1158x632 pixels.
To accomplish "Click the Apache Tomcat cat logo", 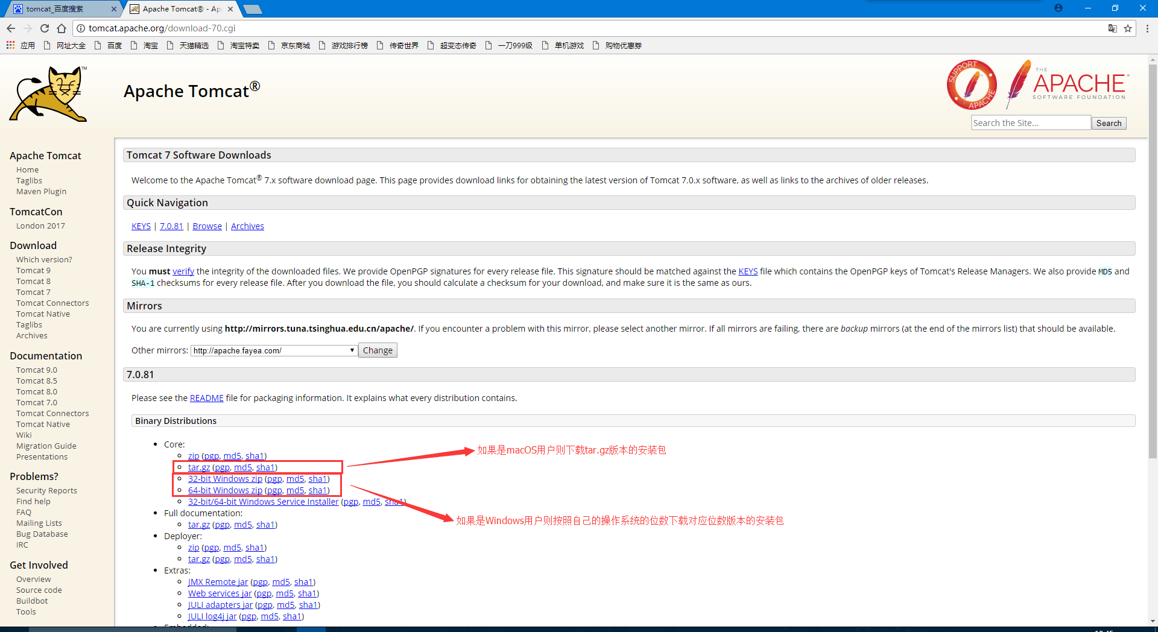I will 48,93.
